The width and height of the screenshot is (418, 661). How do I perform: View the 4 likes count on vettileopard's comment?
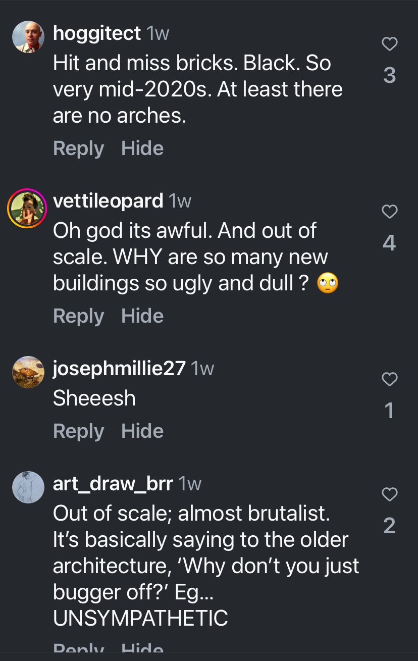pyautogui.click(x=389, y=243)
